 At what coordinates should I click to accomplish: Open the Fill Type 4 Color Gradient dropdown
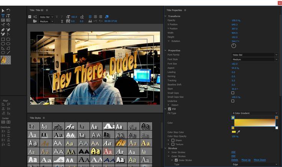(x=255, y=113)
